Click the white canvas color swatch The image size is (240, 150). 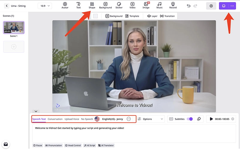pyautogui.click(x=95, y=16)
